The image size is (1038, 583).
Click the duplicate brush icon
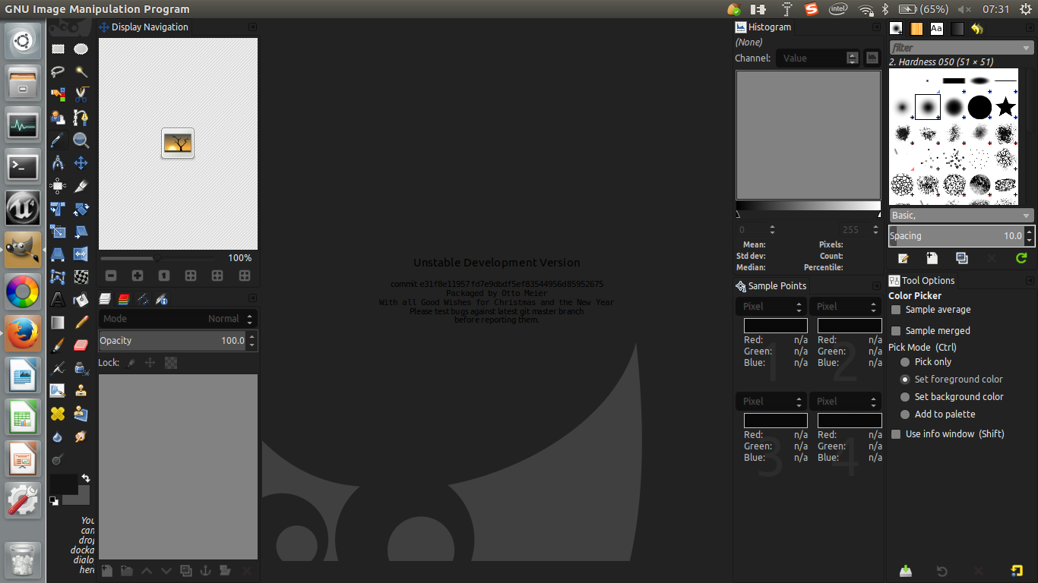click(962, 258)
